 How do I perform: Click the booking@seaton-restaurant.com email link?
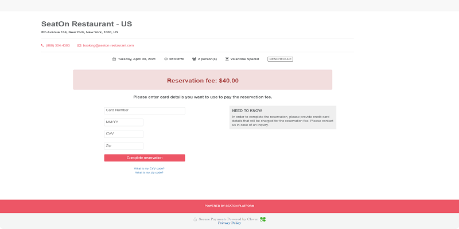pos(108,45)
